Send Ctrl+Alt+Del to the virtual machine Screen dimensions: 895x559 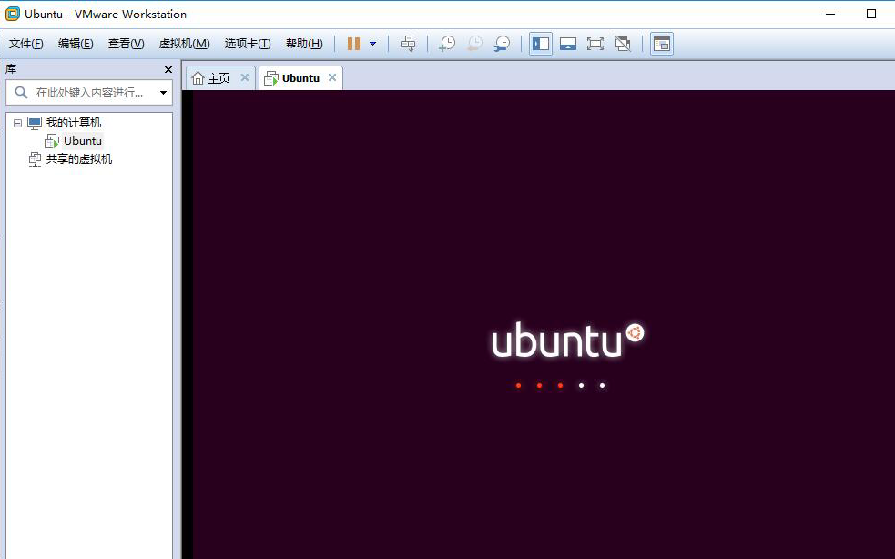[x=408, y=44]
